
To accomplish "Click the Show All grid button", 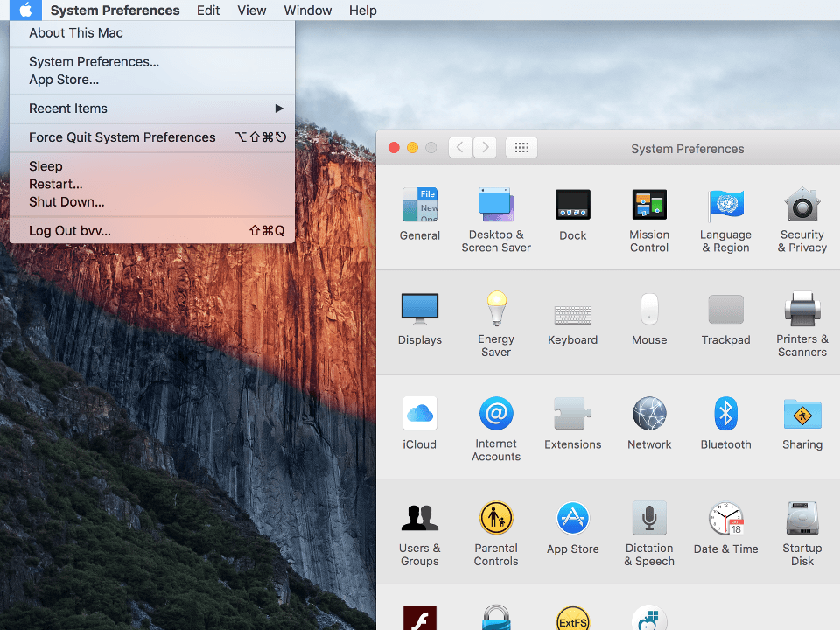I will tap(521, 147).
